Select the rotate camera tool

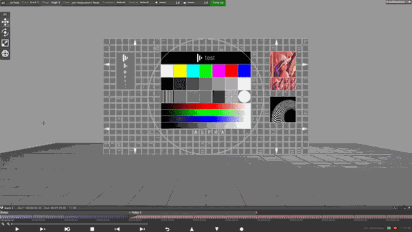(5, 33)
